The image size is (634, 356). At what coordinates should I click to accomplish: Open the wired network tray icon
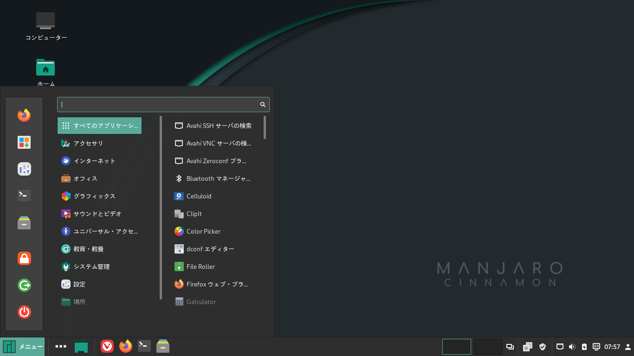tap(560, 346)
